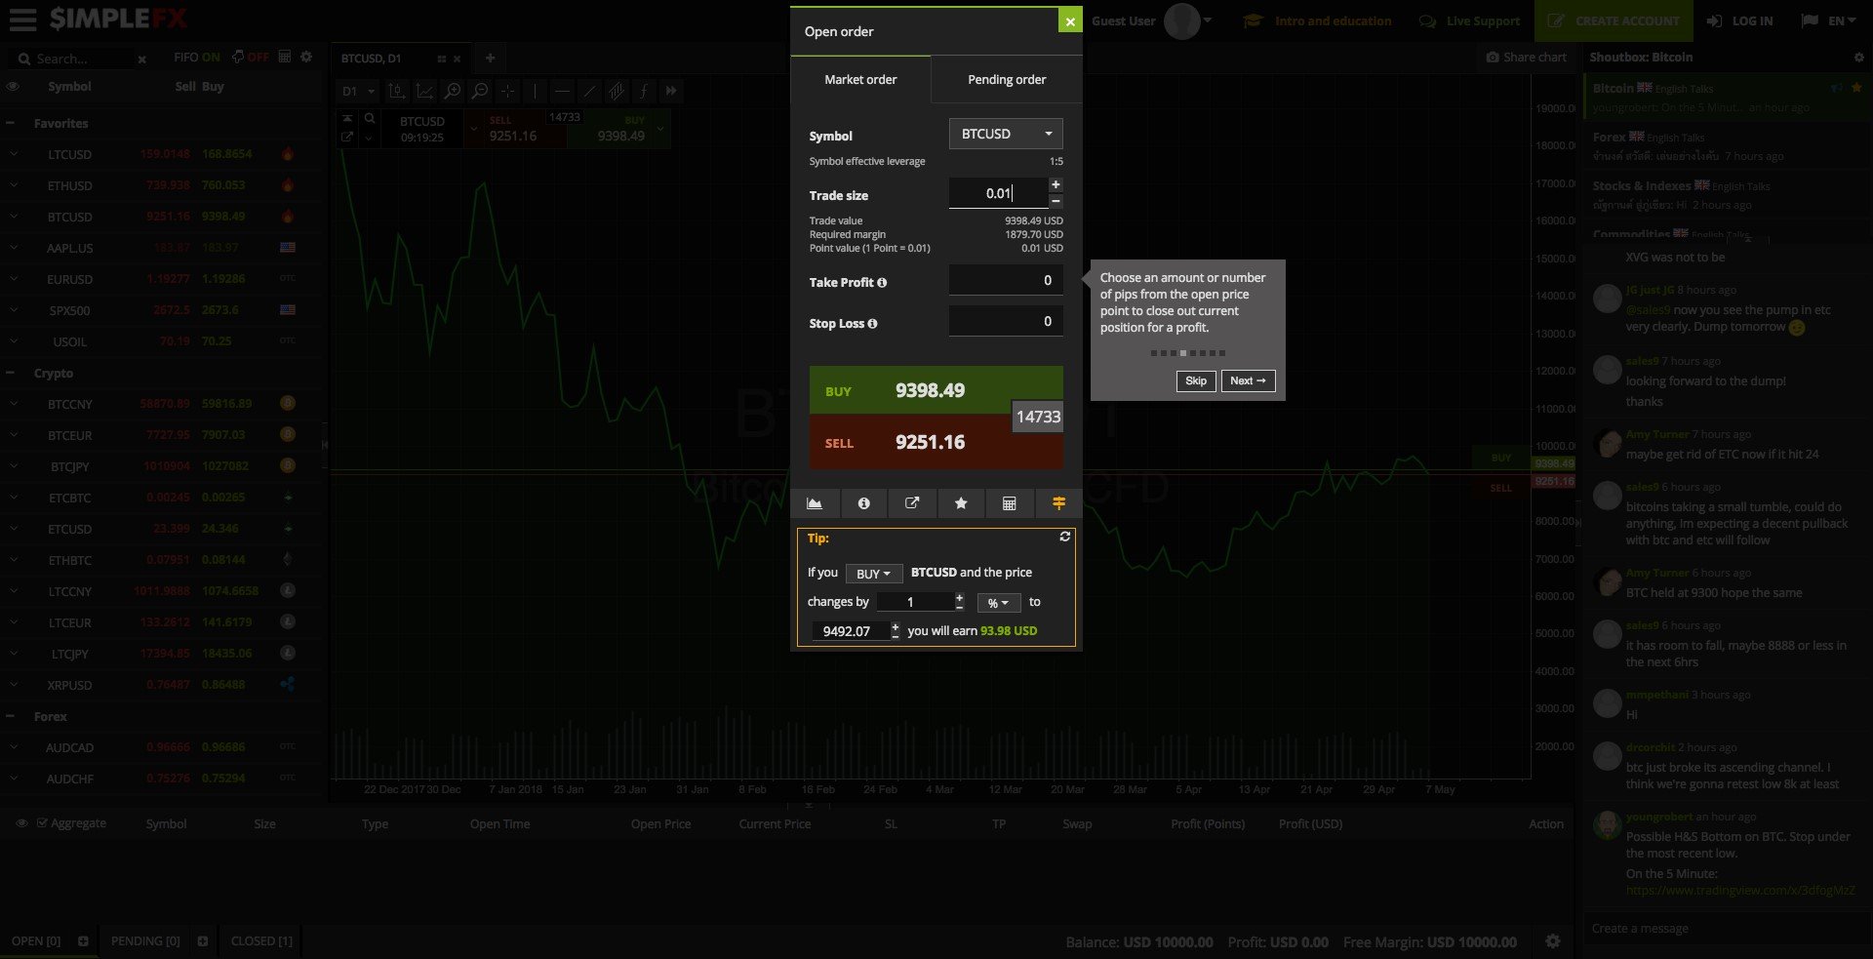The image size is (1873, 959).
Task: Click LOG IN button
Action: tap(1739, 20)
